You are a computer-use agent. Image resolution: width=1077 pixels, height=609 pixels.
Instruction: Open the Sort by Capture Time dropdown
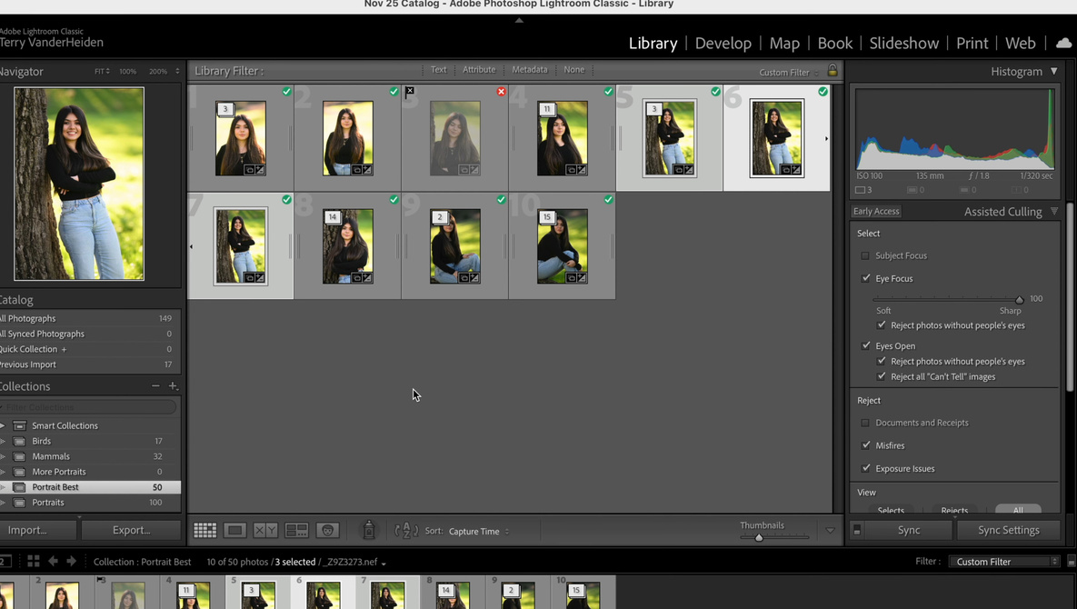coord(478,532)
